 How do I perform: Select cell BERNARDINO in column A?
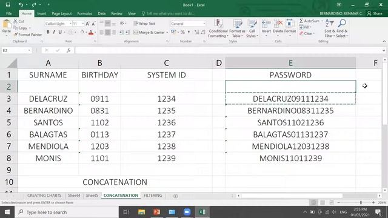48,110
